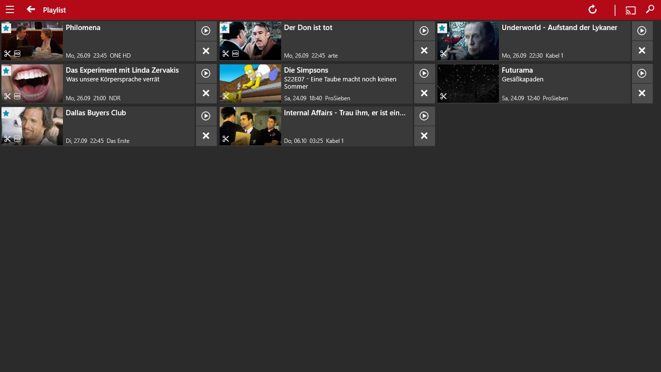
Task: Toggle the star on Philomena
Action: coord(6,28)
